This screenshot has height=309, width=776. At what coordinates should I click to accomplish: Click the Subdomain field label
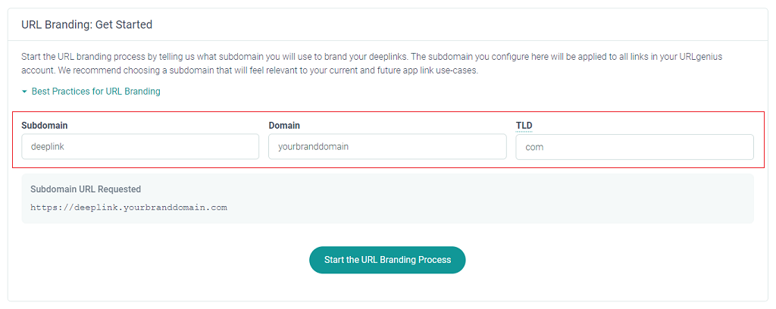(45, 126)
